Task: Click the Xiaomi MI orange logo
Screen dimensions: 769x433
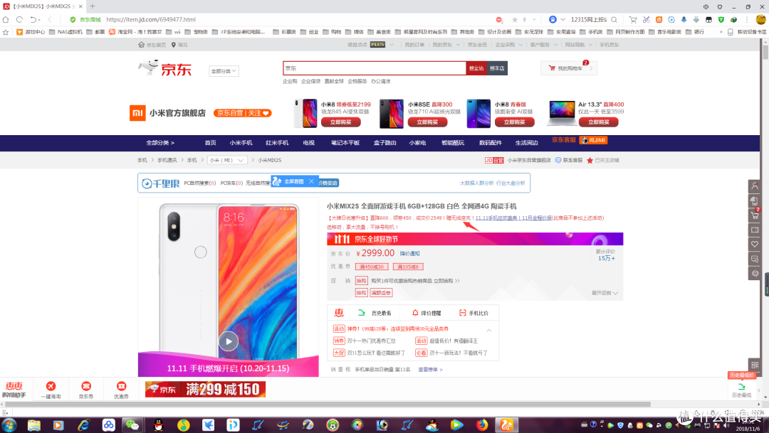Action: [137, 112]
